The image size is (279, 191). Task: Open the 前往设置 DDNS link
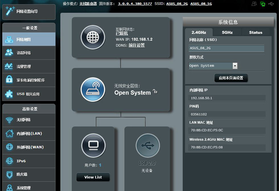(136, 45)
